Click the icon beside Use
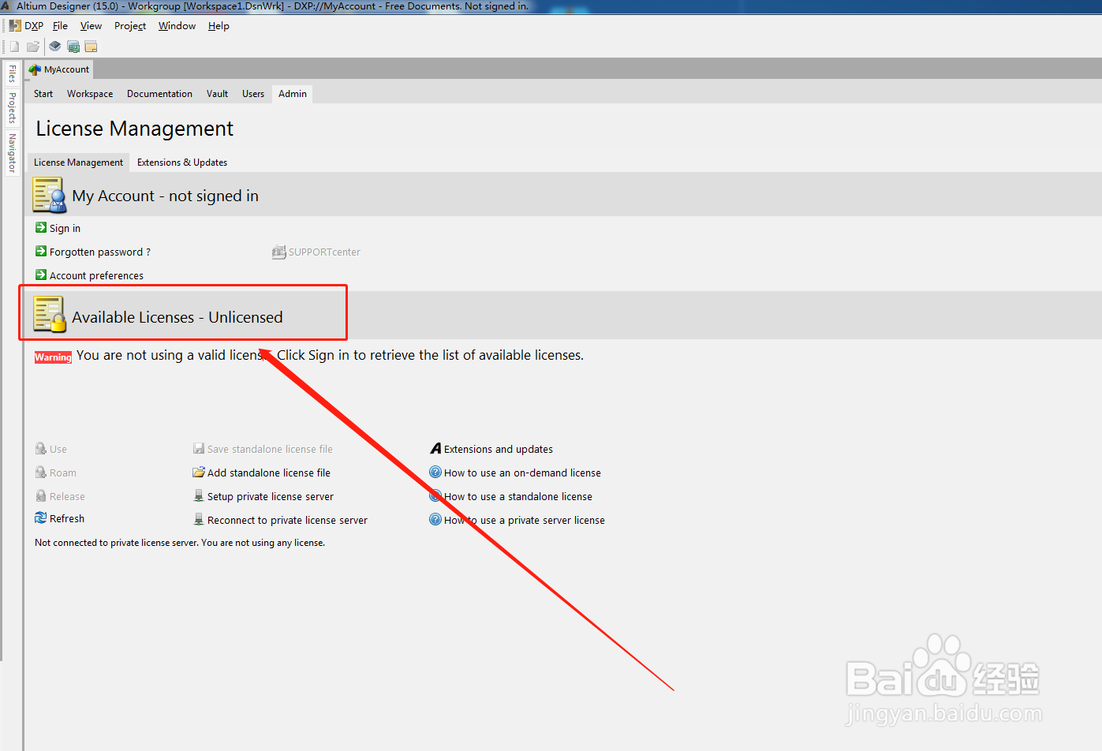The width and height of the screenshot is (1102, 751). 41,449
